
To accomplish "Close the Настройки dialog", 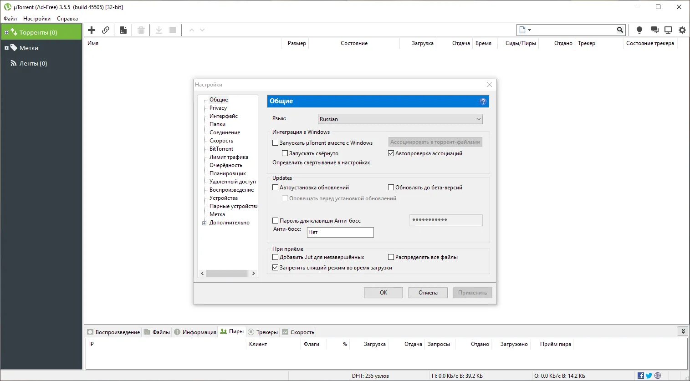I will point(490,85).
